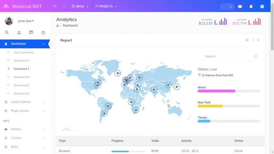This screenshot has height=154, width=274.
Task: Click the Last Year $22,754 bar chart
Action: coord(255,21)
